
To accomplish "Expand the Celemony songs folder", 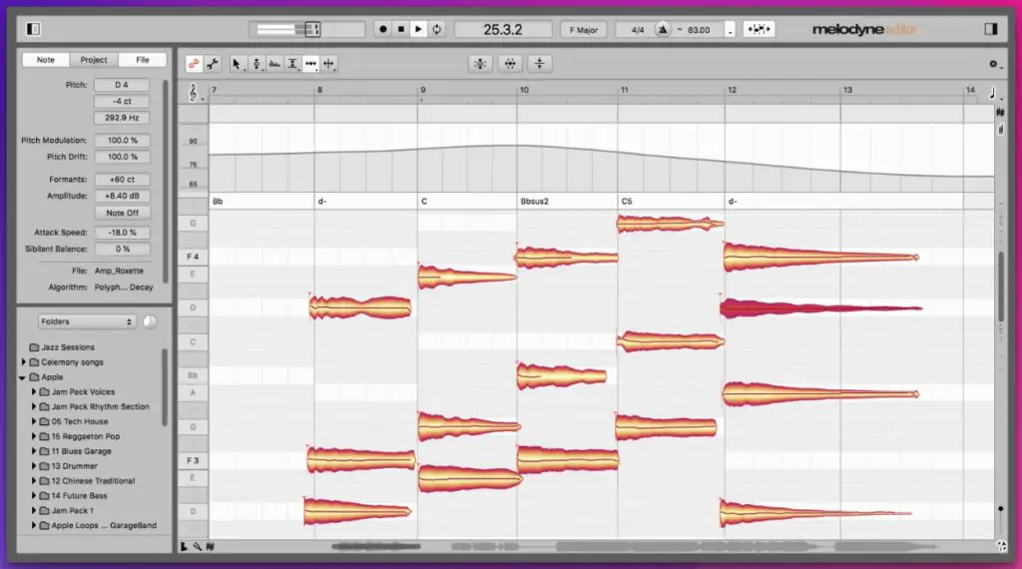I will [24, 361].
